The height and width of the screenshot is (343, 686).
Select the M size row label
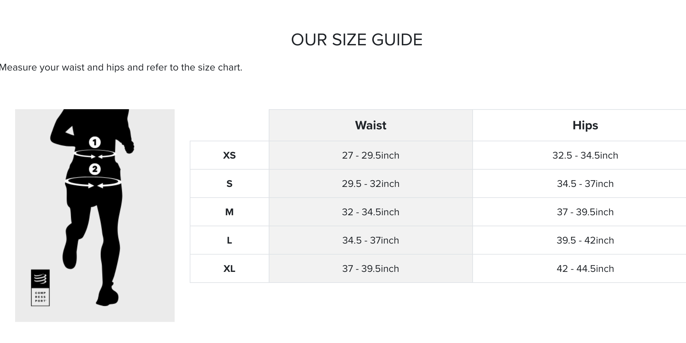click(229, 212)
